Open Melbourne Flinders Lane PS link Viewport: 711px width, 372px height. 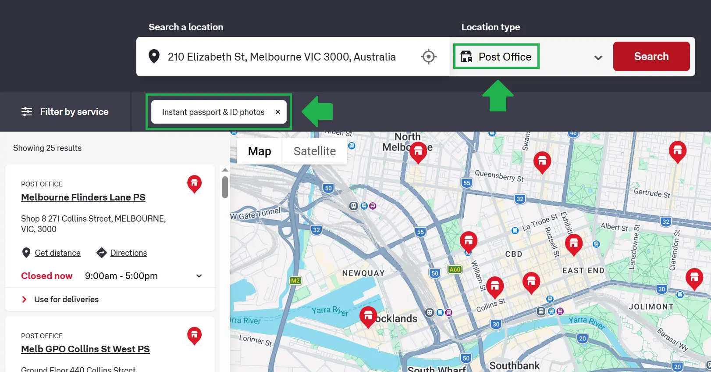click(83, 197)
